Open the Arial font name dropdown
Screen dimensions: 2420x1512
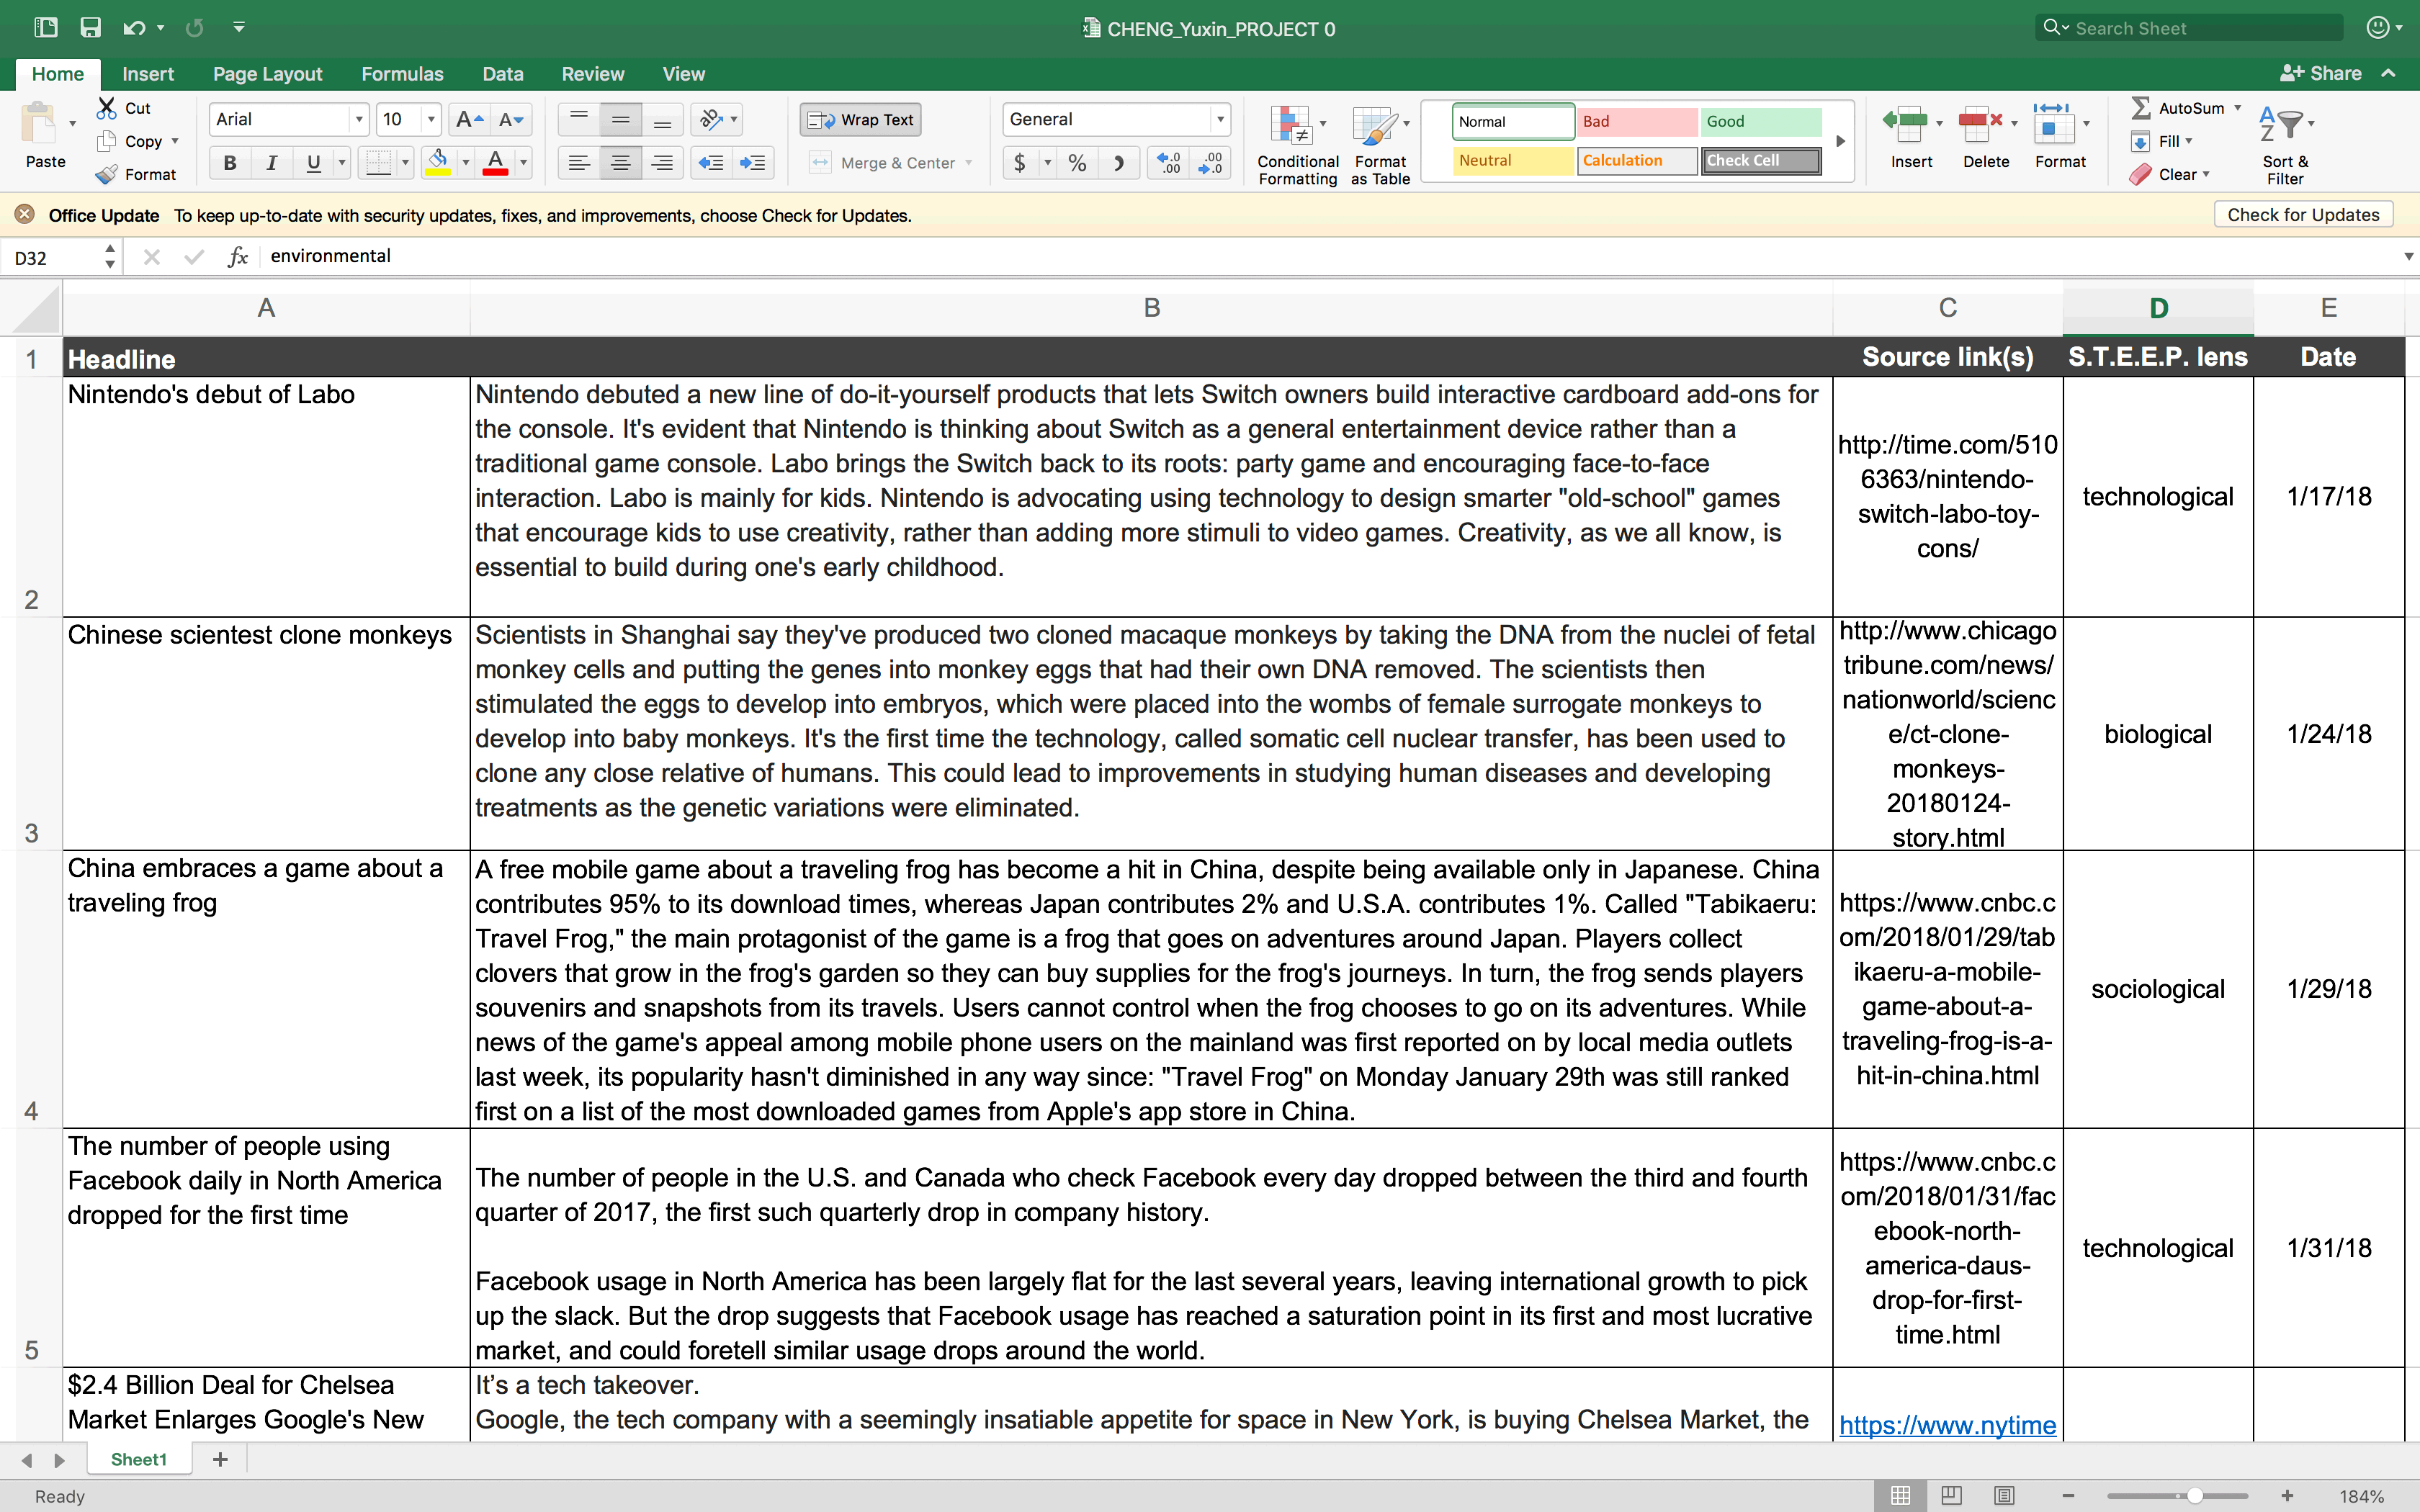coord(358,120)
